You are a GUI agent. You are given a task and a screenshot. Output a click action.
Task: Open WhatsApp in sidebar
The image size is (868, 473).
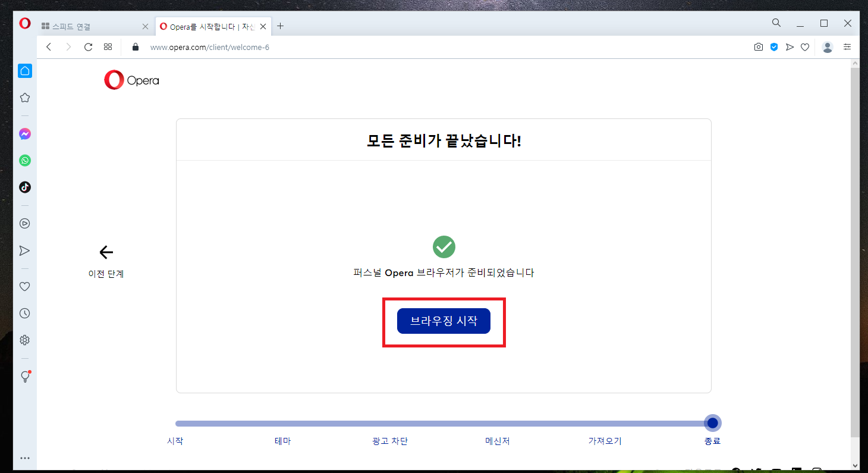coord(25,161)
